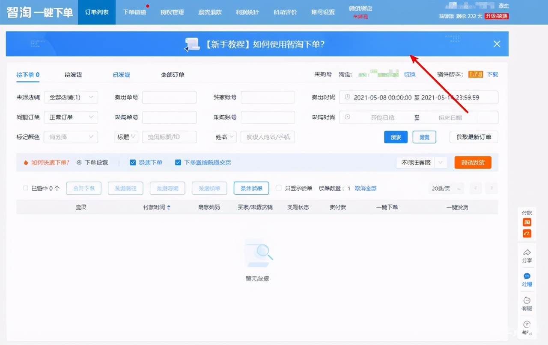Toggle the checkbox next to 下单直接跳提交页
The image size is (548, 345).
tap(178, 162)
